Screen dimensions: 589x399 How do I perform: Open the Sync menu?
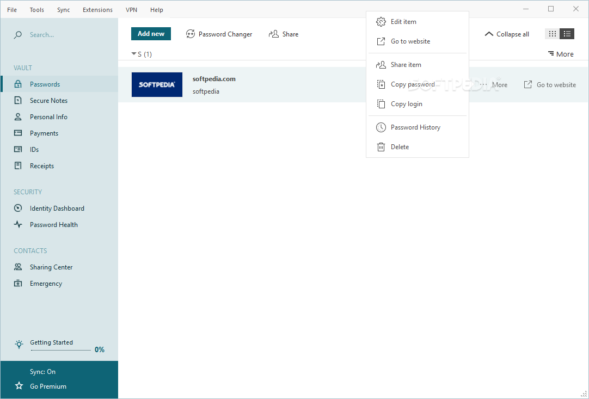point(64,10)
